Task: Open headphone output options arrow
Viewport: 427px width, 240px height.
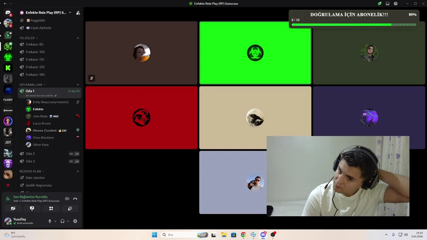Action: click(x=68, y=221)
